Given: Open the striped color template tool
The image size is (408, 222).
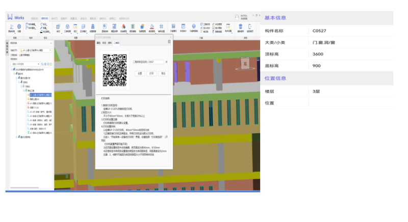Looking at the screenshot, I should click(x=133, y=28).
